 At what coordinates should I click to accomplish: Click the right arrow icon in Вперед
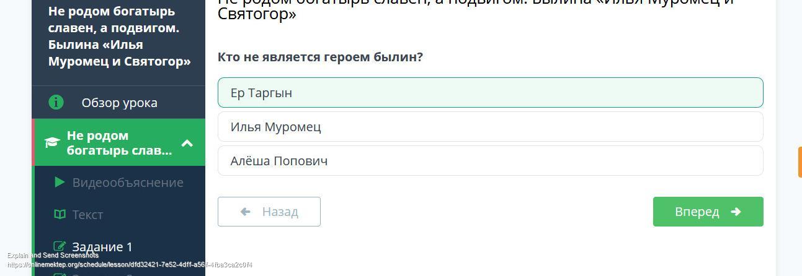tap(736, 212)
